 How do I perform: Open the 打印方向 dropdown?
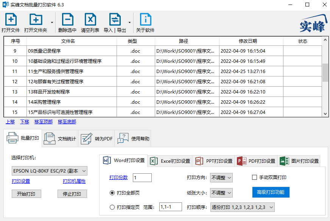coord(221,177)
